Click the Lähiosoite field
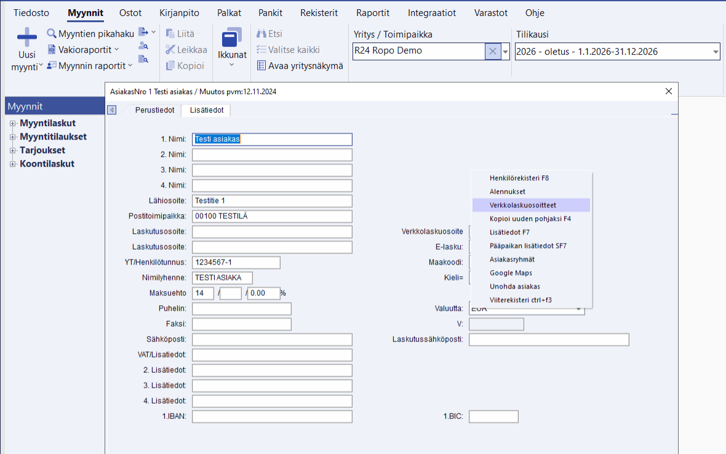 point(272,201)
